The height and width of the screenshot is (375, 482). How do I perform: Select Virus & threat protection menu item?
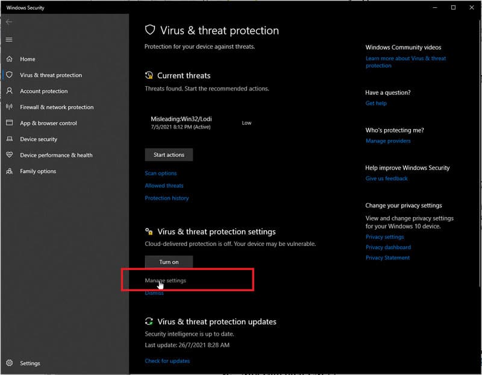coord(51,75)
